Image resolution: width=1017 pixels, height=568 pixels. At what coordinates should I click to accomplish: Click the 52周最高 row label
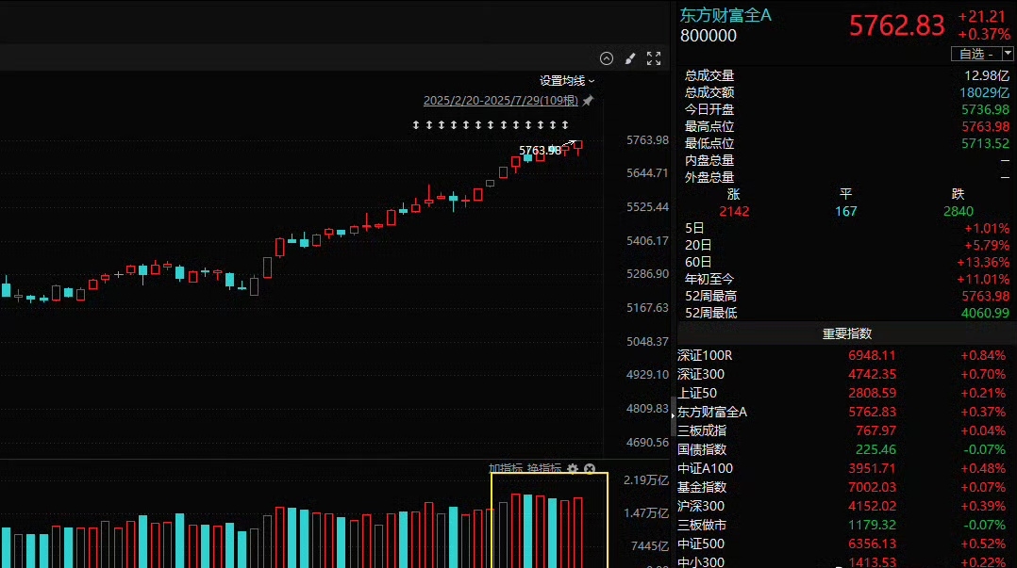coord(711,296)
